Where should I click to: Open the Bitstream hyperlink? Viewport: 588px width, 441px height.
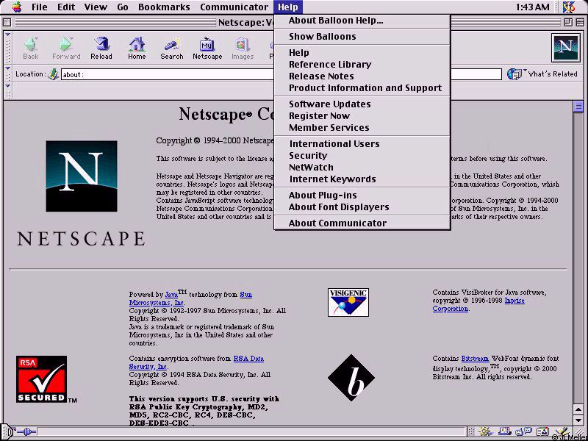point(475,359)
